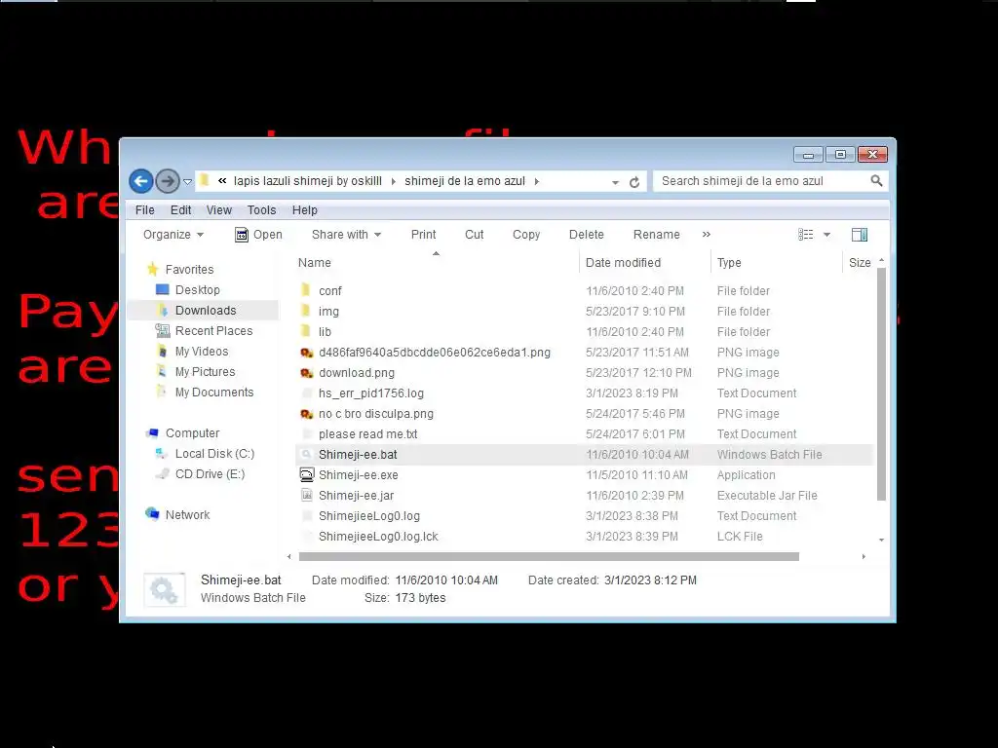This screenshot has height=748, width=998.
Task: Select the img folder icon
Action: point(306,311)
